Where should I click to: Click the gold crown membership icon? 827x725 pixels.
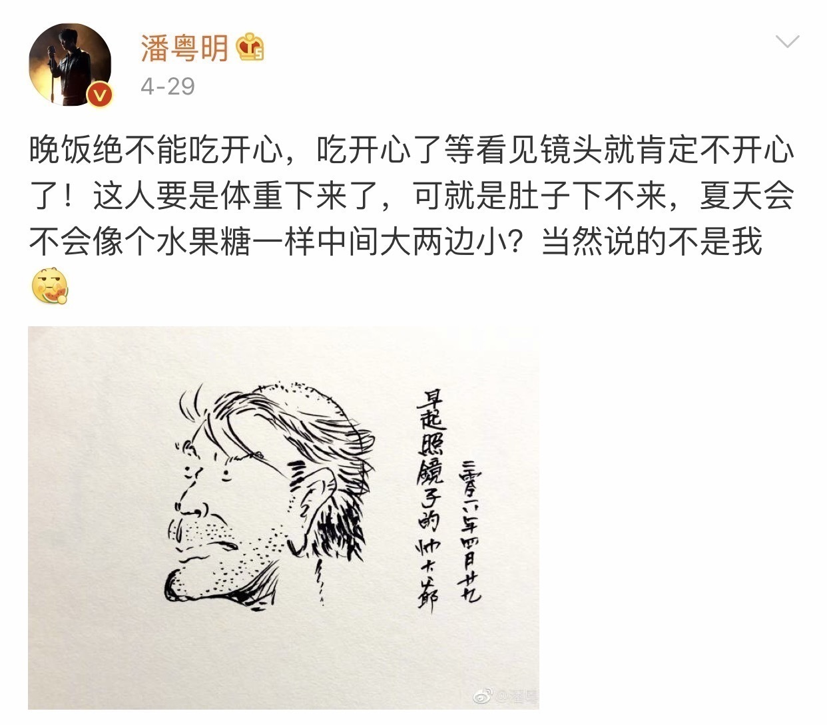tap(250, 47)
